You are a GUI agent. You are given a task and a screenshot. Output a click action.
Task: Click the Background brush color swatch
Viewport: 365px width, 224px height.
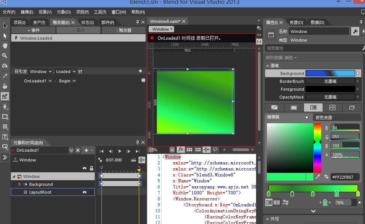(x=330, y=73)
